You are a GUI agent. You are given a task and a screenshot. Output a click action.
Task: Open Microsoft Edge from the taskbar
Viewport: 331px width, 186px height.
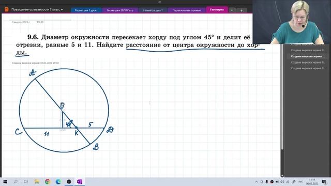coord(58,181)
